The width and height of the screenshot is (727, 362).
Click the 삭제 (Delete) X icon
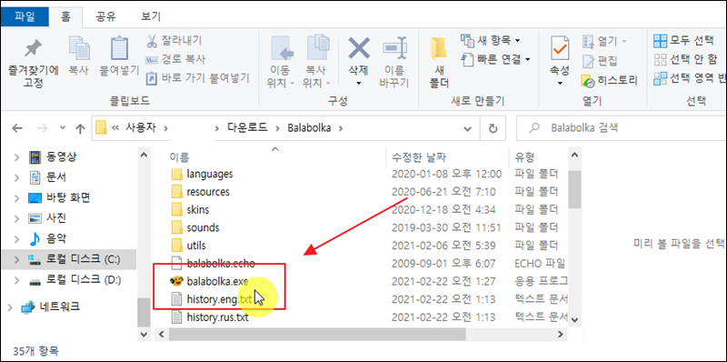[358, 49]
